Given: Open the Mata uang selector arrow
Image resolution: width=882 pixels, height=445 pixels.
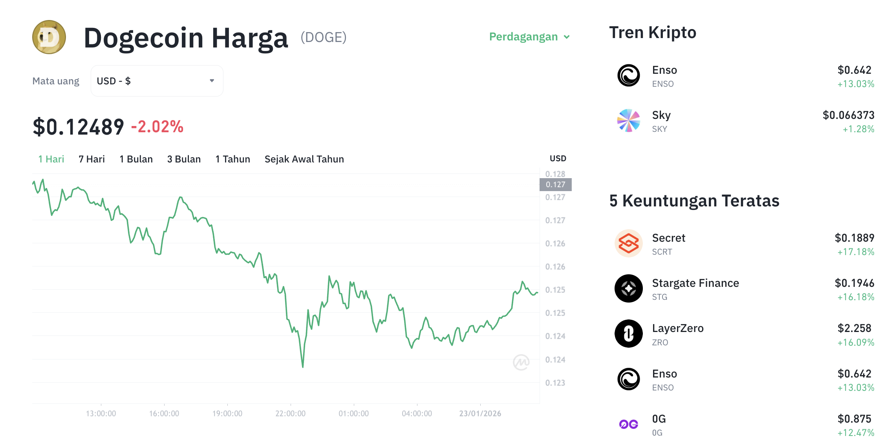Looking at the screenshot, I should coord(212,80).
